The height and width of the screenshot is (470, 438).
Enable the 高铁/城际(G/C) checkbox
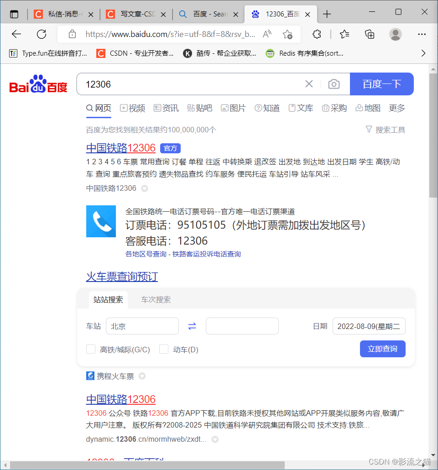(91, 349)
